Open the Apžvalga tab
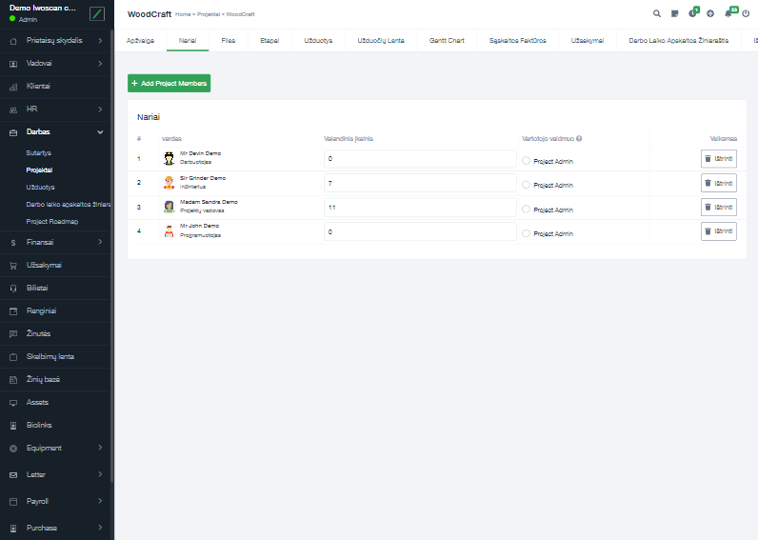758x540 pixels. pyautogui.click(x=140, y=41)
